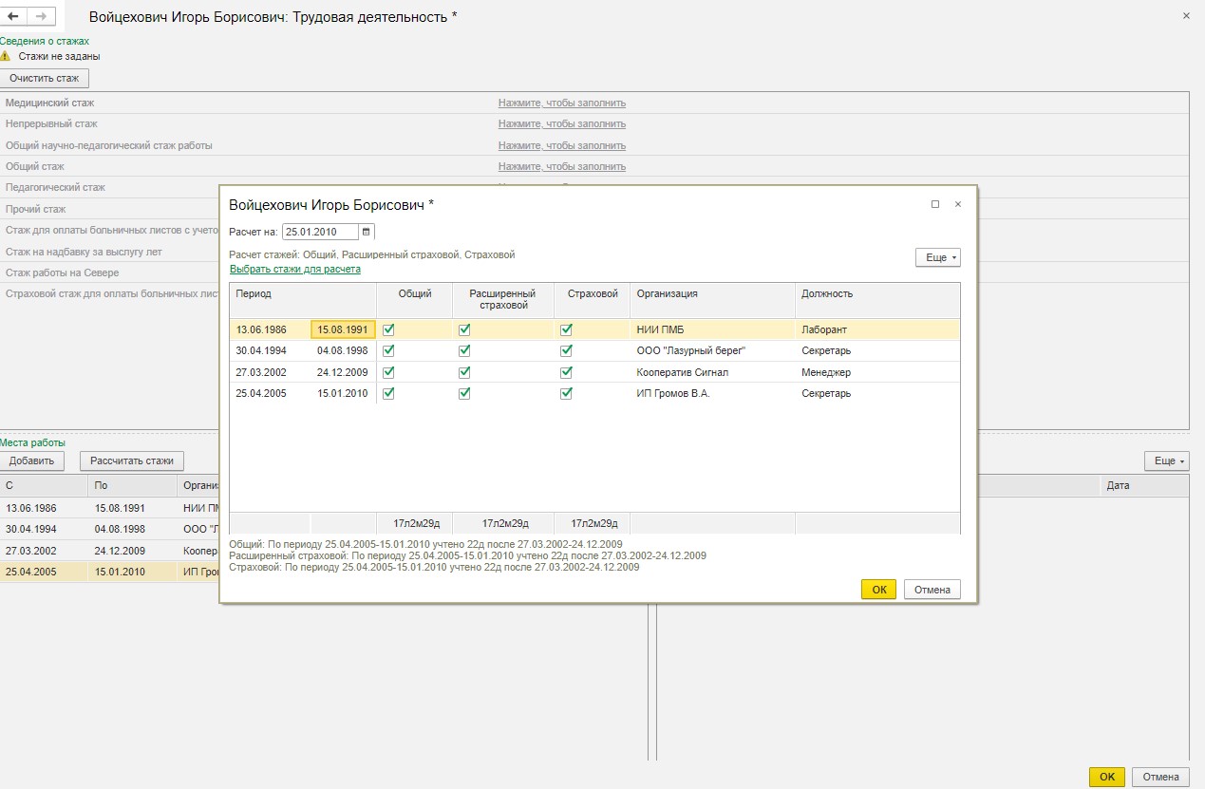Image resolution: width=1205 pixels, height=789 pixels.
Task: Edit the end date cell 15.08.1991 in dialog
Action: coord(343,329)
